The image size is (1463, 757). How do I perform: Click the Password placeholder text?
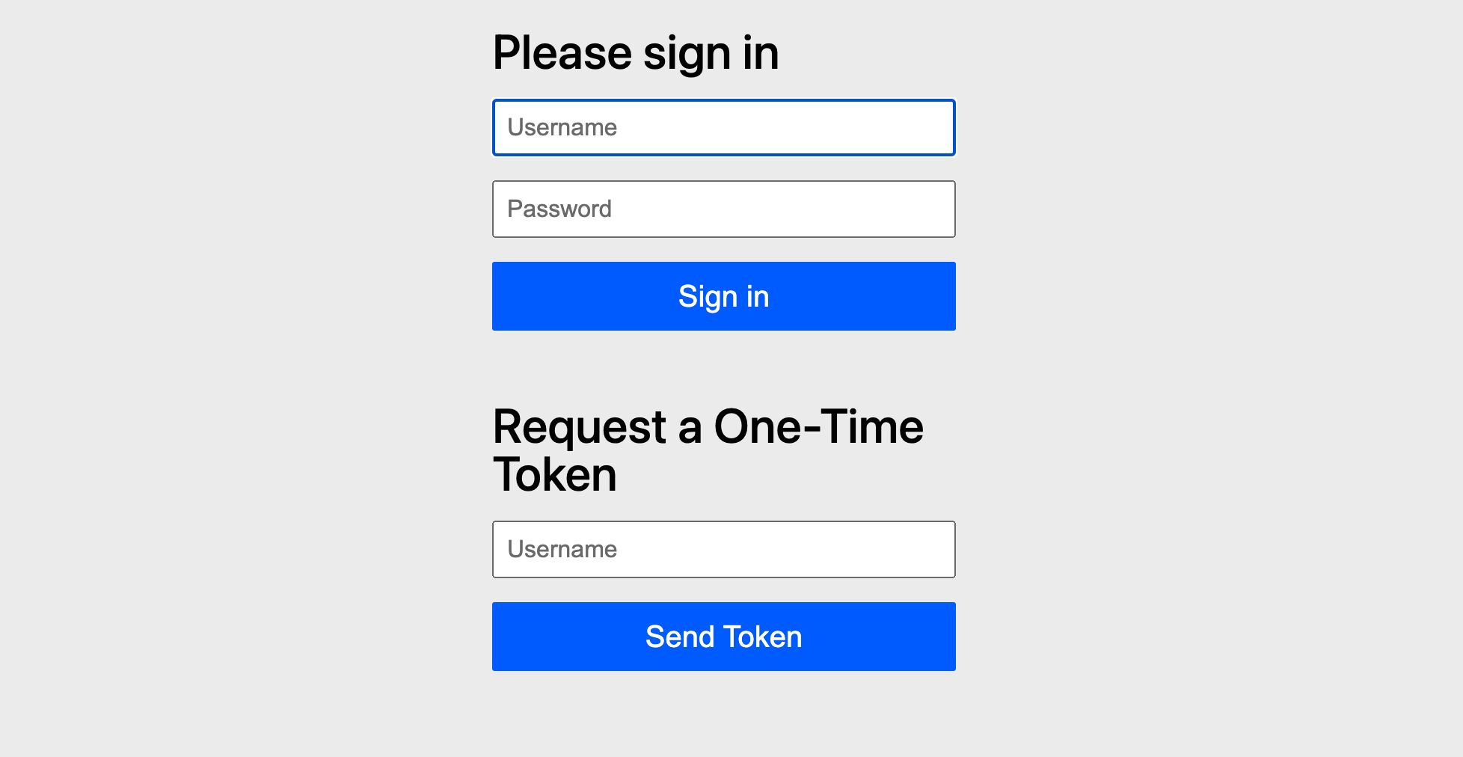click(559, 209)
